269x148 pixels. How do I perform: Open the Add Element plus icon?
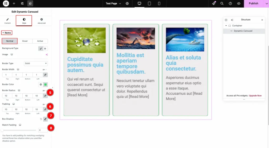[x=14, y=3]
